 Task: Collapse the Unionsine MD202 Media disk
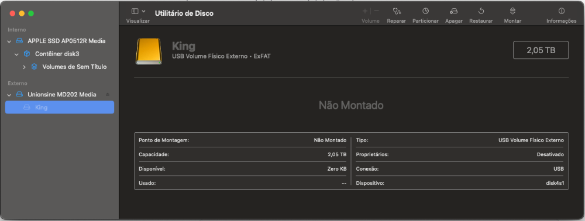click(x=9, y=95)
